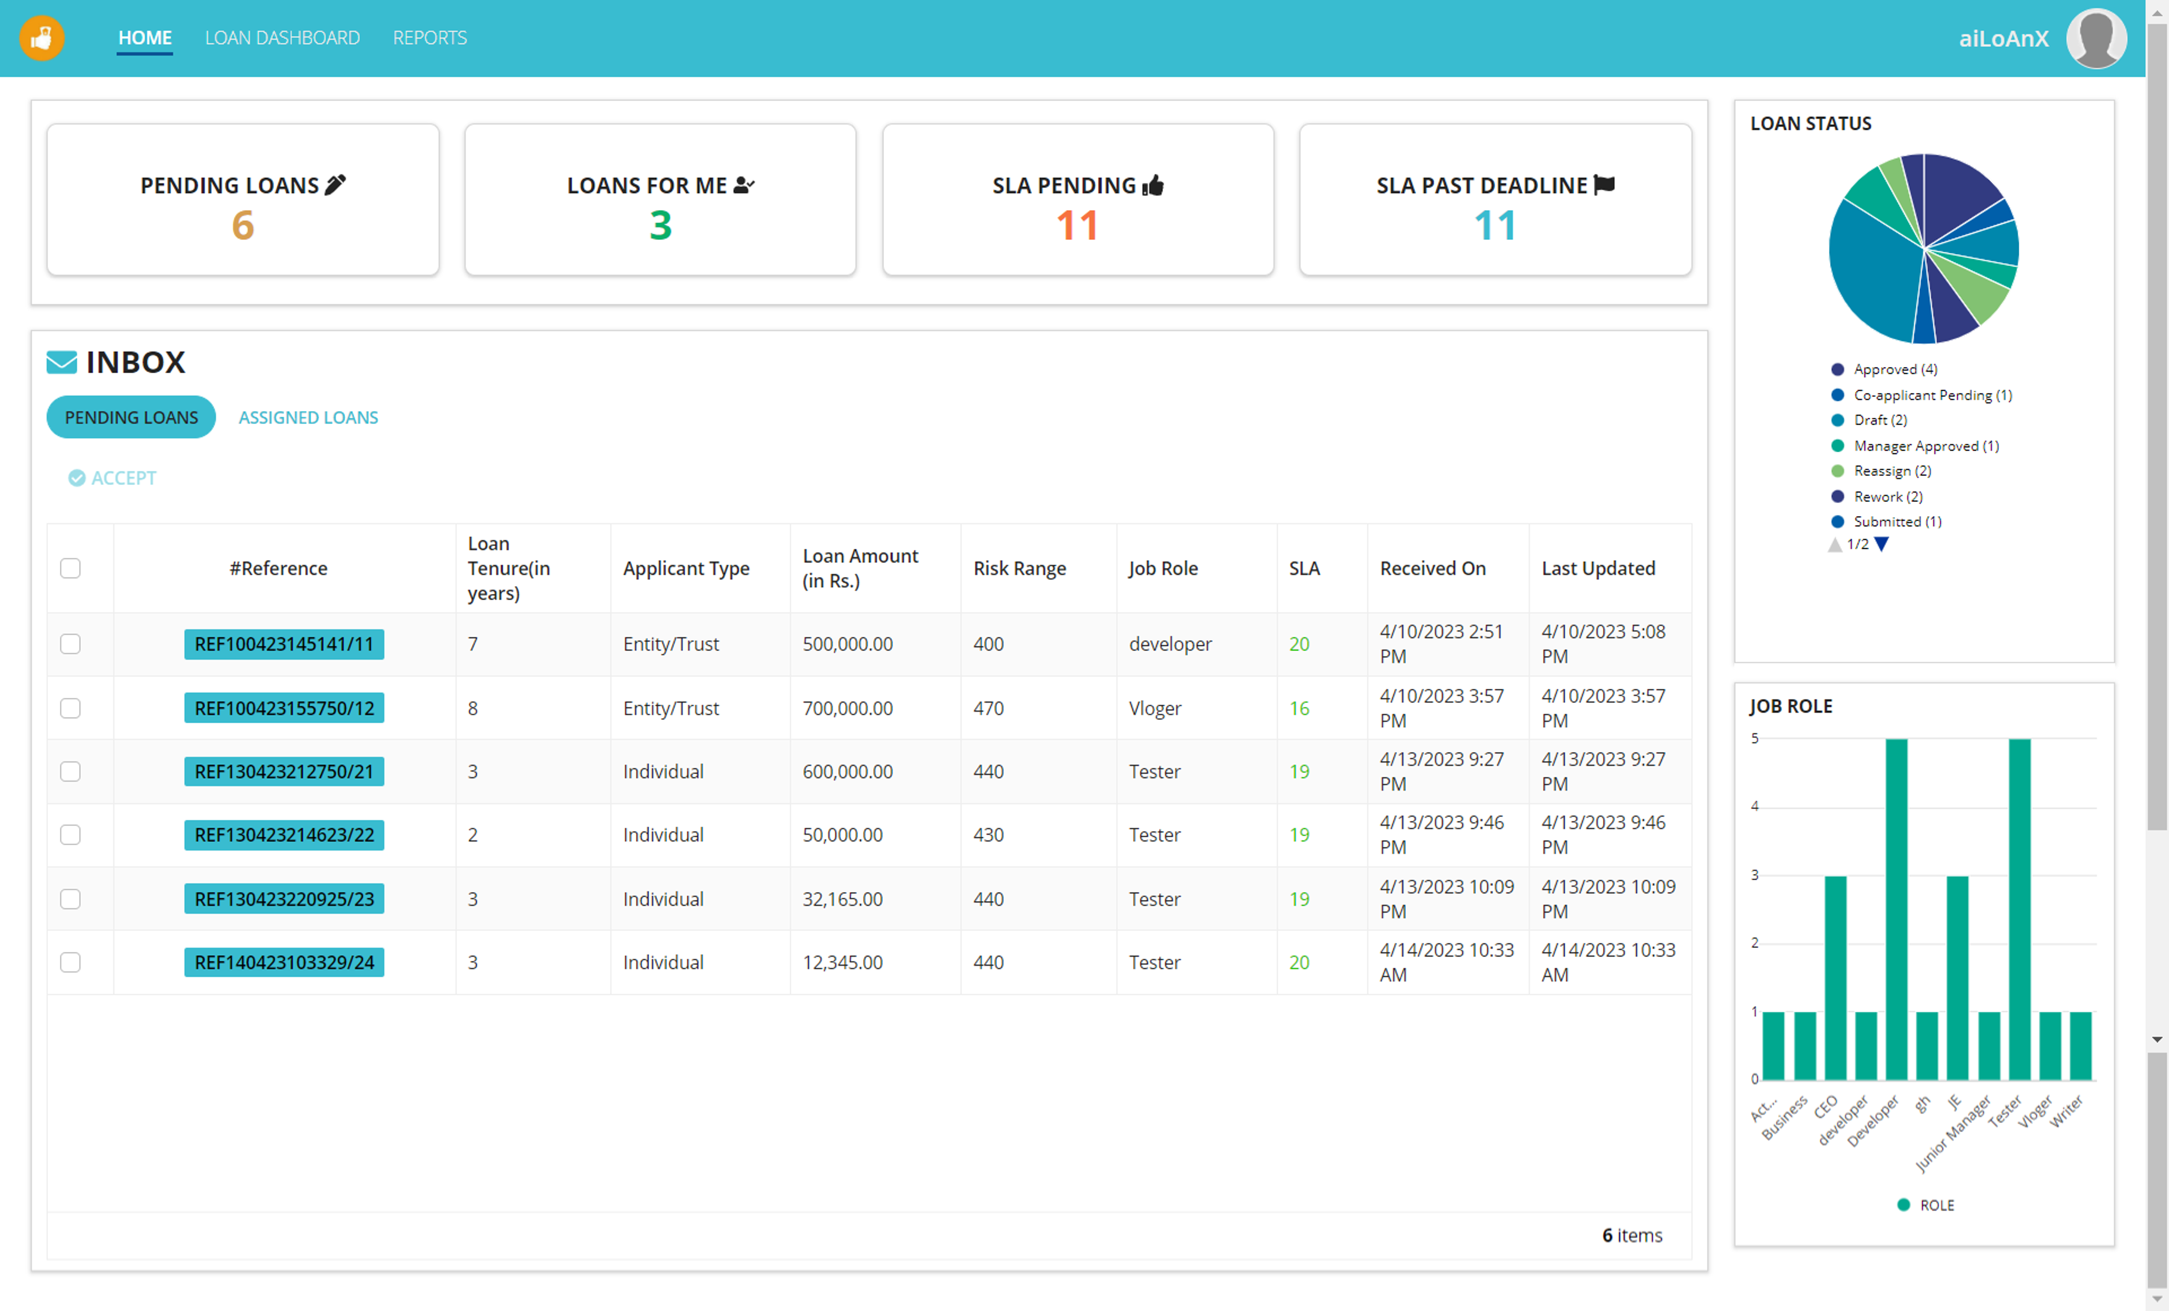Click the Tester bar in Job Role chart
The height and width of the screenshot is (1311, 2169).
2019,909
